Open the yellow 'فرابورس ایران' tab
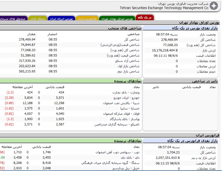This screenshot has width=222, height=171. (x=87, y=18)
